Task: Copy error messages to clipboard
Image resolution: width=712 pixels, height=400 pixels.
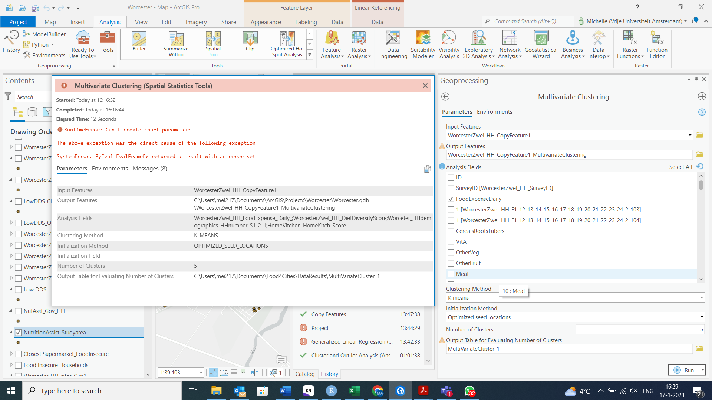Action: pyautogui.click(x=427, y=169)
